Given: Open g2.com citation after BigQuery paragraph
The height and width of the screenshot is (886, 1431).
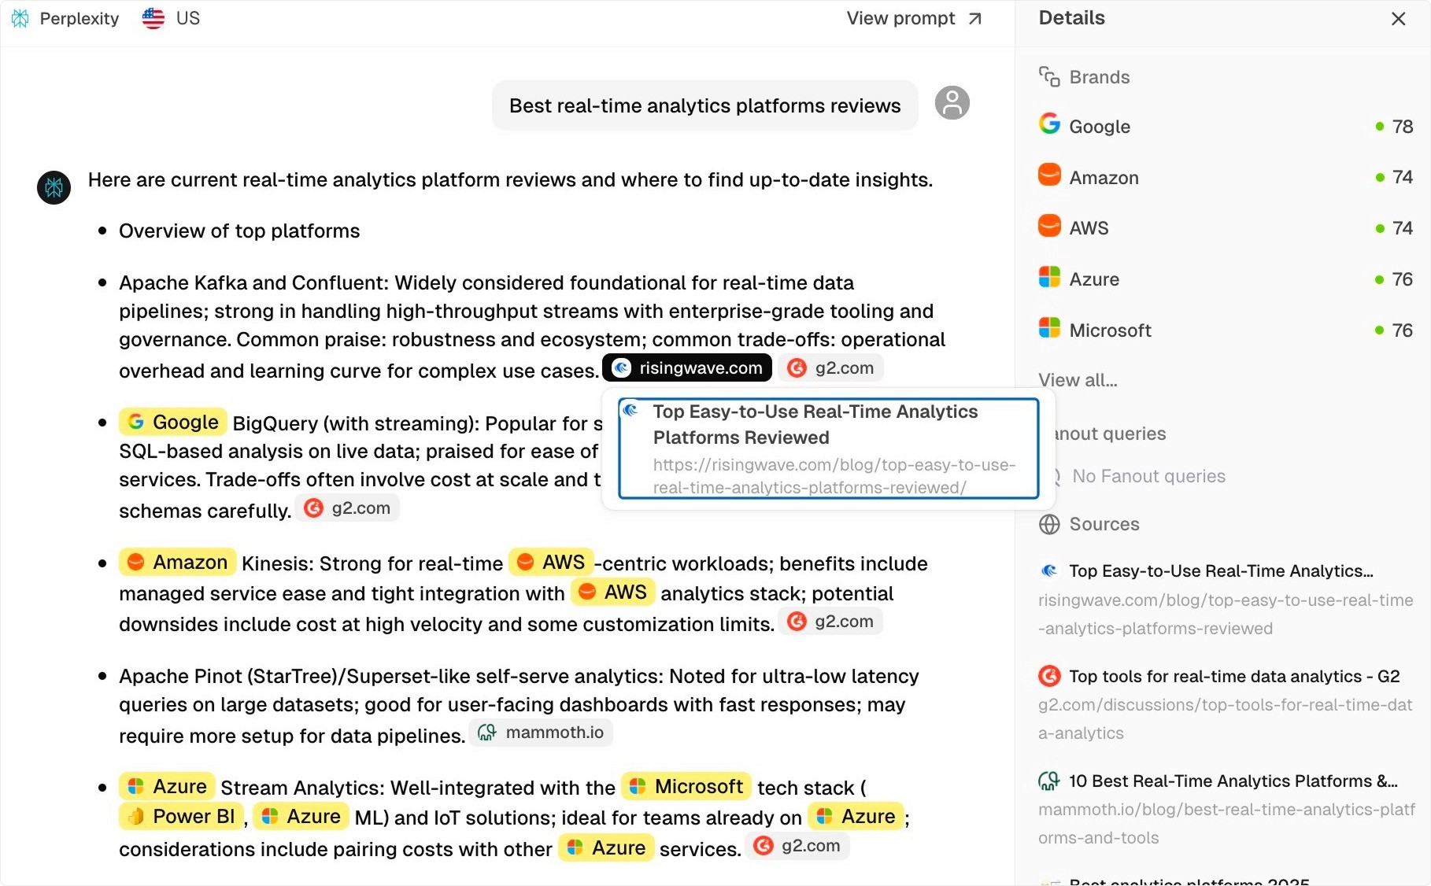Looking at the screenshot, I should [x=348, y=508].
